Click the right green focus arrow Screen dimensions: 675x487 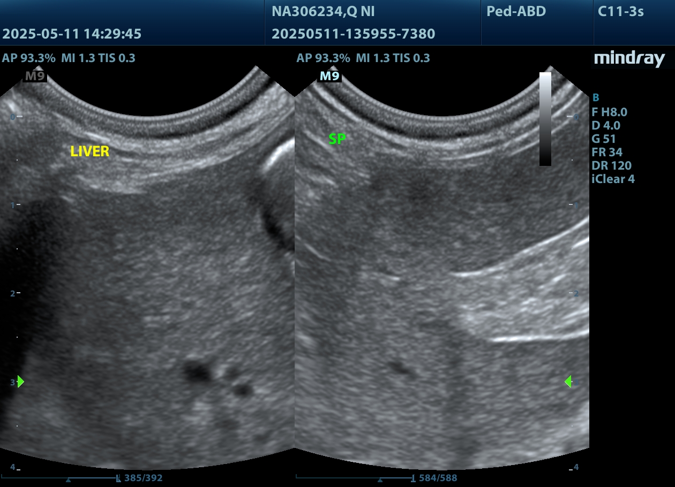568,382
